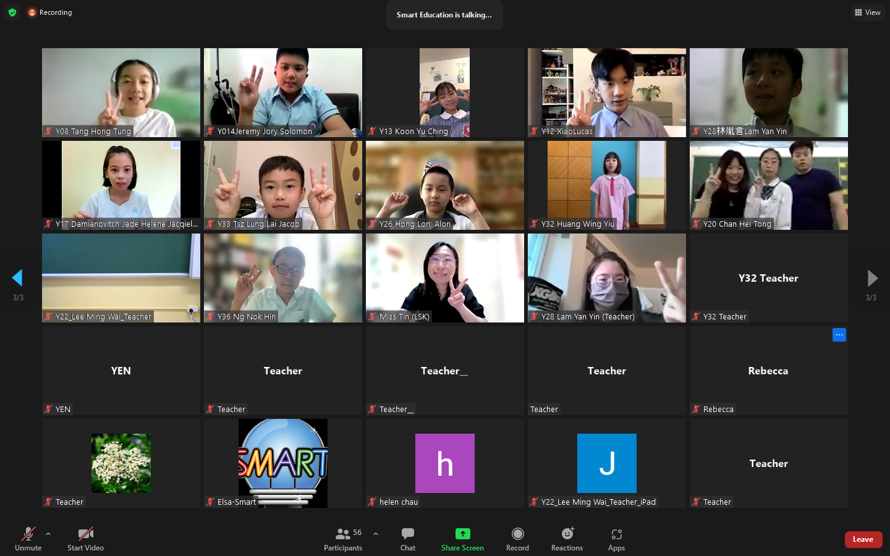Click muted mic icon on YEN label
Screen dimensions: 890x556
coord(48,409)
